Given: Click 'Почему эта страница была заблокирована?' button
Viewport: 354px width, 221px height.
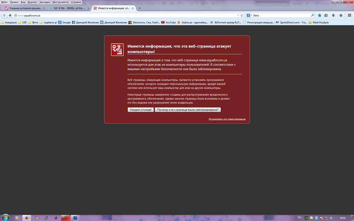Looking at the screenshot, I should (x=188, y=110).
